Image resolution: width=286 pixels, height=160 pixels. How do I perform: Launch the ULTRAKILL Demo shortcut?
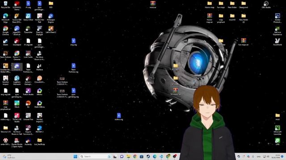click(x=17, y=5)
